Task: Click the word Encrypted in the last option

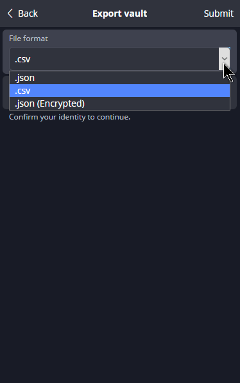Action: tap(61, 104)
